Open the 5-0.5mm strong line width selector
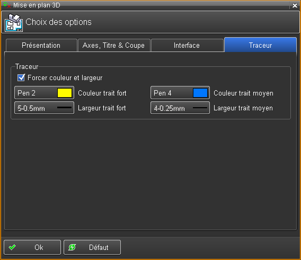The width and height of the screenshot is (301, 260). click(x=44, y=108)
